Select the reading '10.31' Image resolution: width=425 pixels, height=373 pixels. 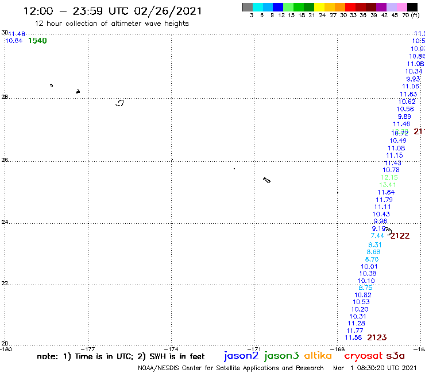click(x=358, y=316)
